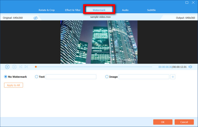Screen dimensions: 198x127
Task: Focus the watermark text input field
Action: click(x=71, y=77)
